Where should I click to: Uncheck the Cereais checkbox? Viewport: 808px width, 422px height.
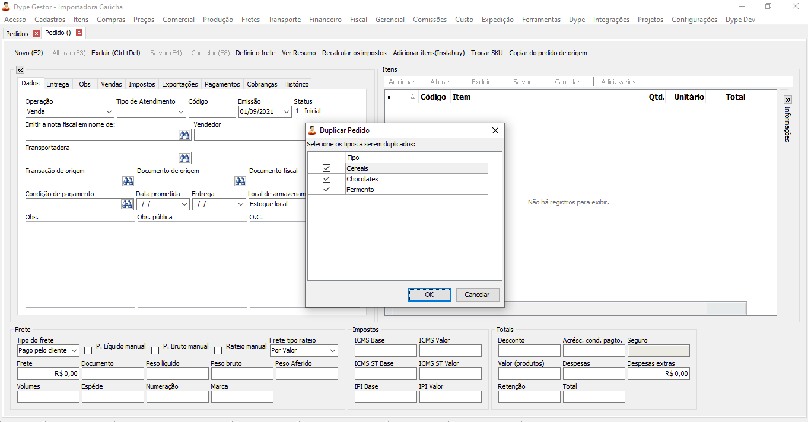(326, 168)
